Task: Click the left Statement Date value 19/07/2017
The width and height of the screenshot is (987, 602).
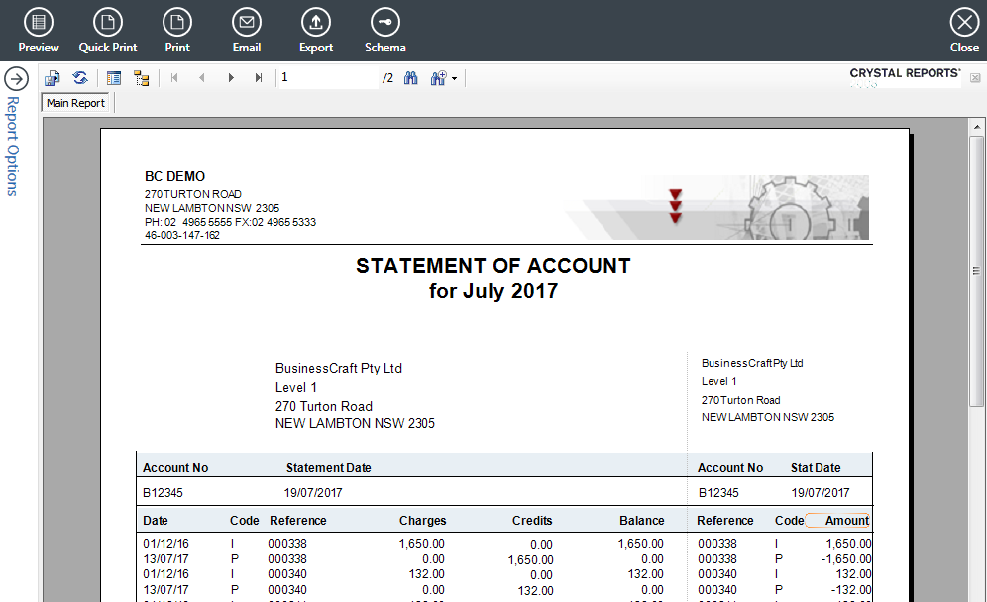Action: coord(313,492)
